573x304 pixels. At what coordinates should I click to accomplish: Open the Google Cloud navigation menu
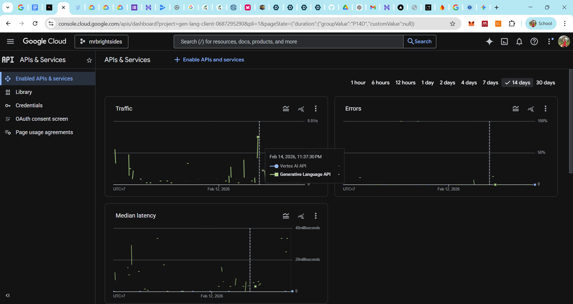coord(10,41)
